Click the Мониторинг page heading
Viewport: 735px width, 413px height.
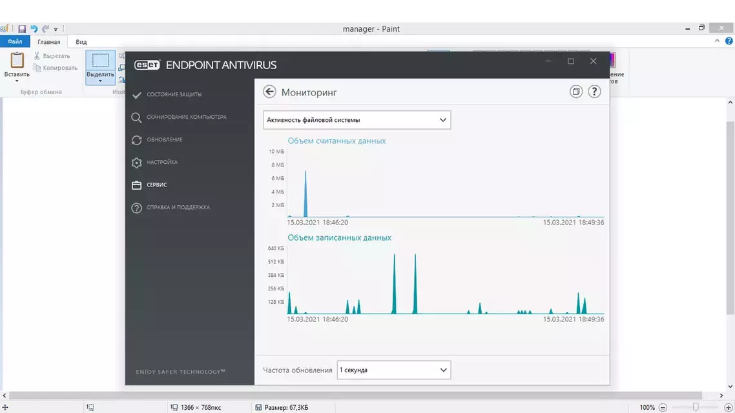pos(309,92)
